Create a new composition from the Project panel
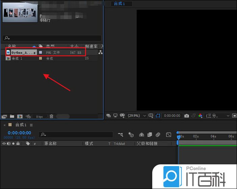 click(x=20, y=116)
